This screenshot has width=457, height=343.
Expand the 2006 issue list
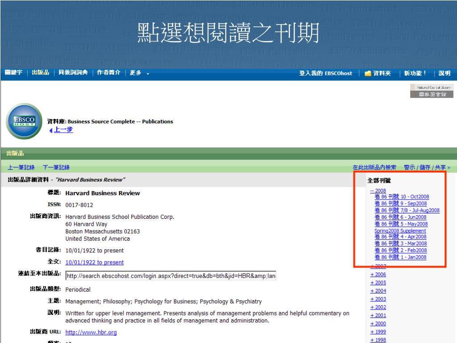[378, 275]
